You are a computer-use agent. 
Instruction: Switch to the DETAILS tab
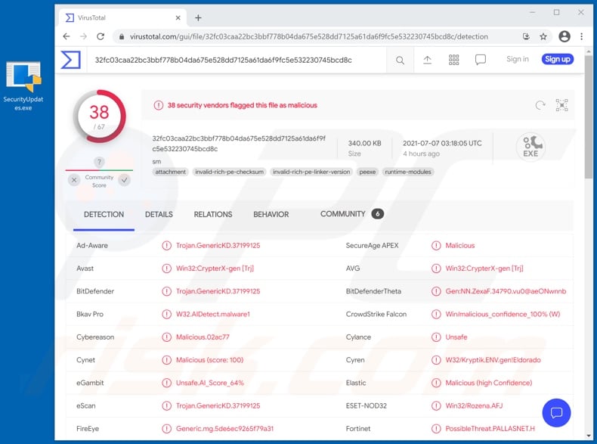pos(159,215)
